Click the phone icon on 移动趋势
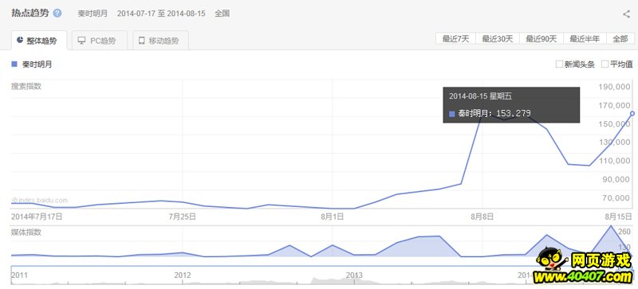 coord(142,41)
